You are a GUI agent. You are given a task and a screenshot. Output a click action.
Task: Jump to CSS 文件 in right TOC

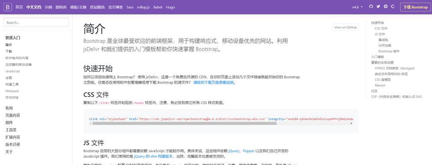coord(381,28)
